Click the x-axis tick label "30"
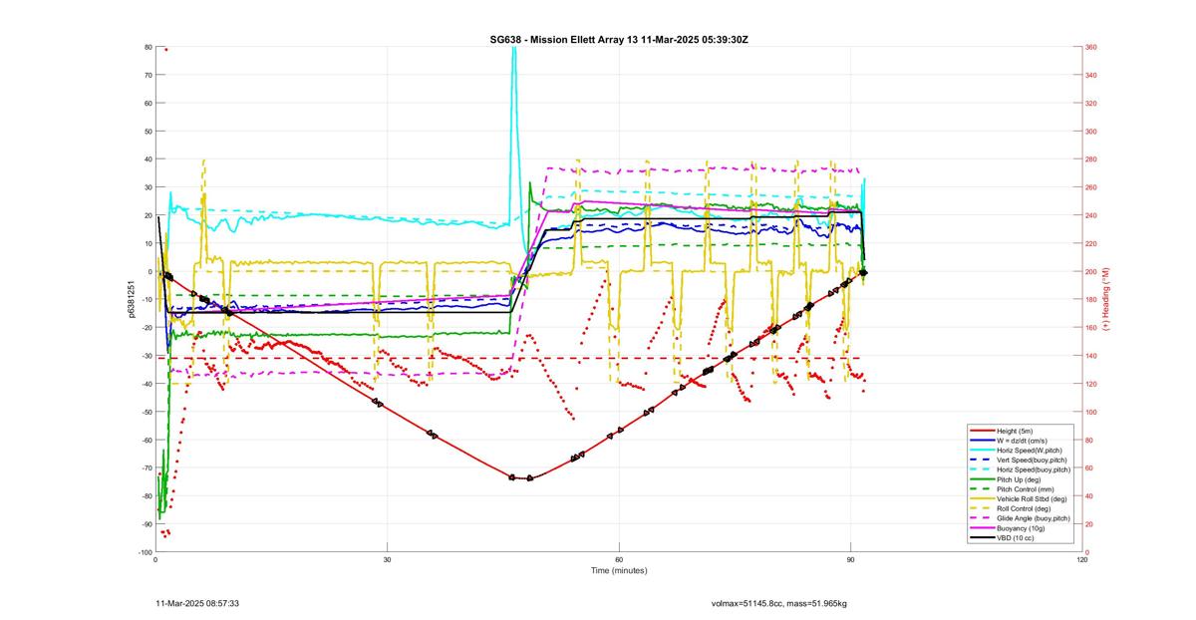This screenshot has width=1196, height=620. click(x=387, y=560)
